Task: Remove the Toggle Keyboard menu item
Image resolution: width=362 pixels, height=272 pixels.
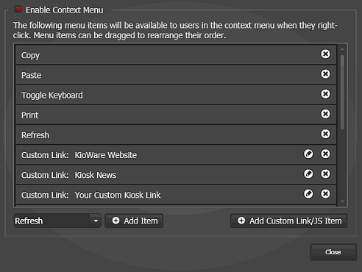Action: [325, 94]
